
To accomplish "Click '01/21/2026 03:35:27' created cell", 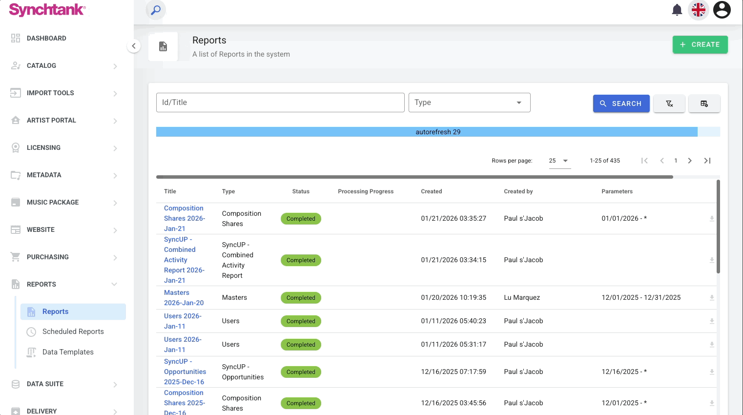I will tap(454, 218).
